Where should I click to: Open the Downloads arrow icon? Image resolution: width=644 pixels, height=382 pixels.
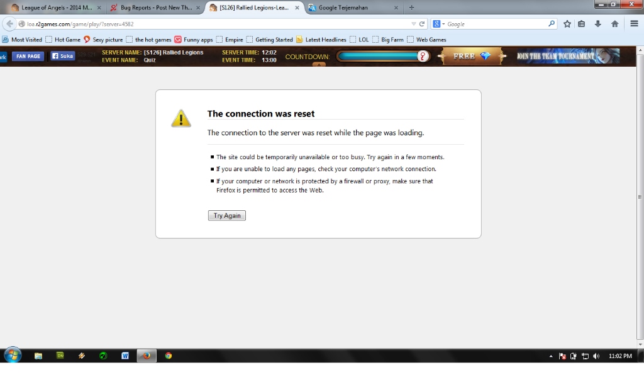coord(597,24)
